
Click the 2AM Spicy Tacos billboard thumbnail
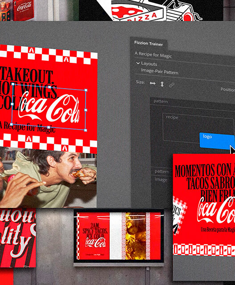click(119, 236)
